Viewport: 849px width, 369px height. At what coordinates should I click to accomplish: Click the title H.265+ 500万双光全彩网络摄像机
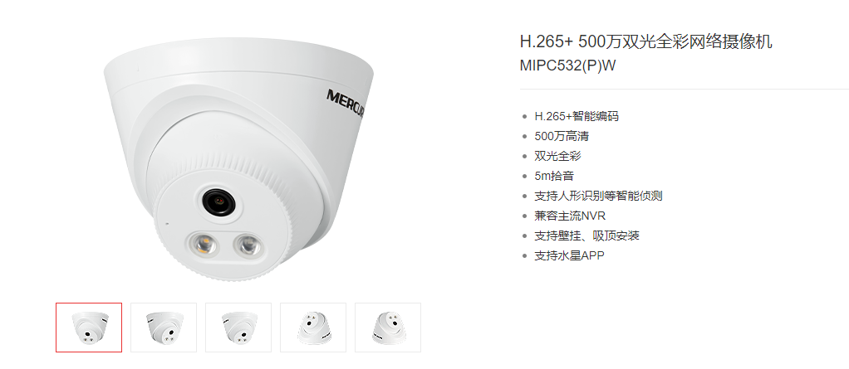coord(646,41)
